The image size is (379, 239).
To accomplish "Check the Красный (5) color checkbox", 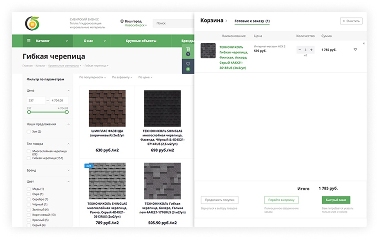I will [29, 220].
